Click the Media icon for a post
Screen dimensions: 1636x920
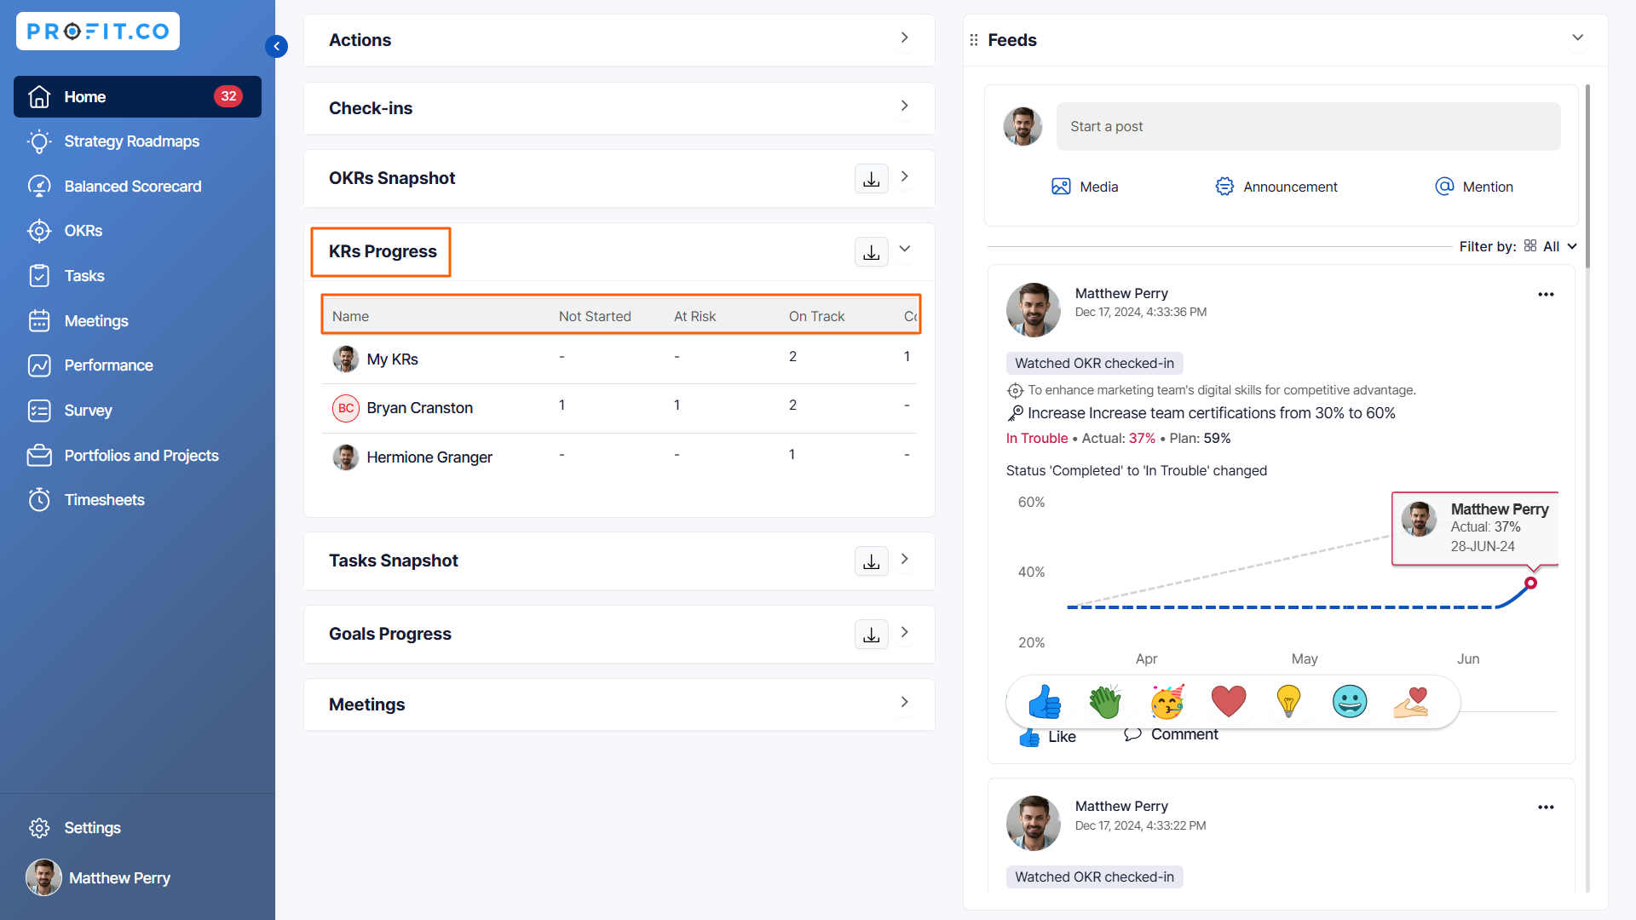coord(1060,187)
